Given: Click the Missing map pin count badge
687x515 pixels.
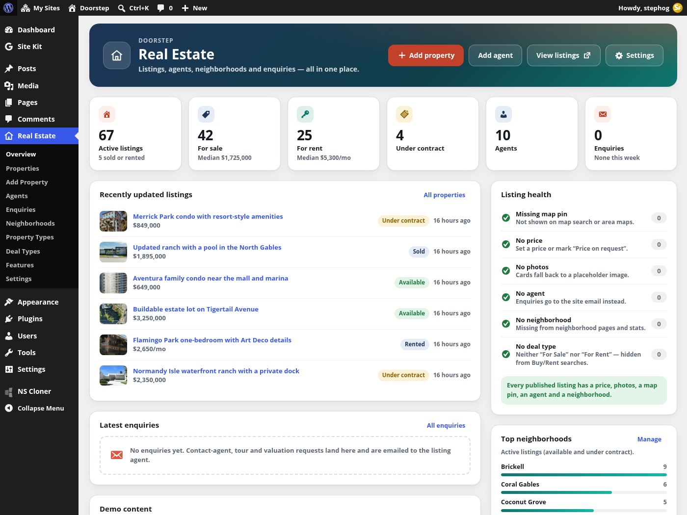Looking at the screenshot, I should (x=659, y=218).
